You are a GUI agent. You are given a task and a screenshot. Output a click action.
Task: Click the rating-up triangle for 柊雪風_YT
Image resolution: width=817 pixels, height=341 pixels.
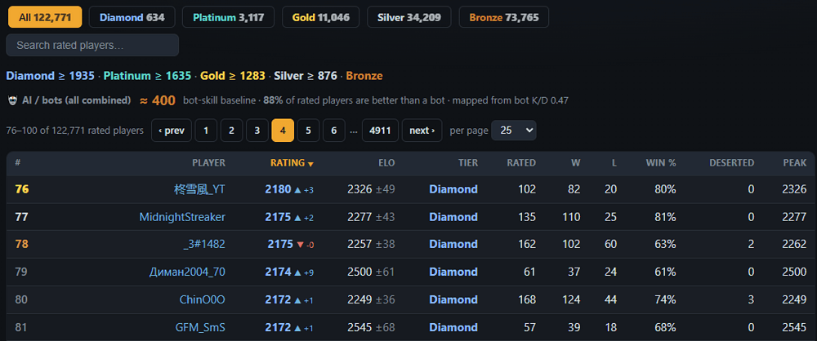297,190
